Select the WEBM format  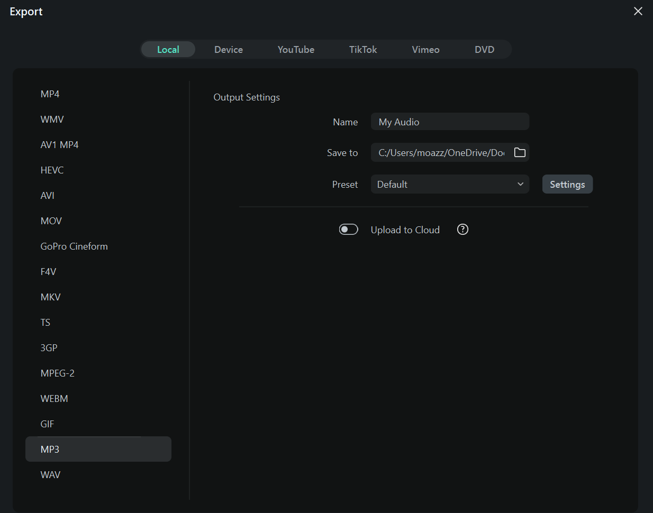[55, 398]
